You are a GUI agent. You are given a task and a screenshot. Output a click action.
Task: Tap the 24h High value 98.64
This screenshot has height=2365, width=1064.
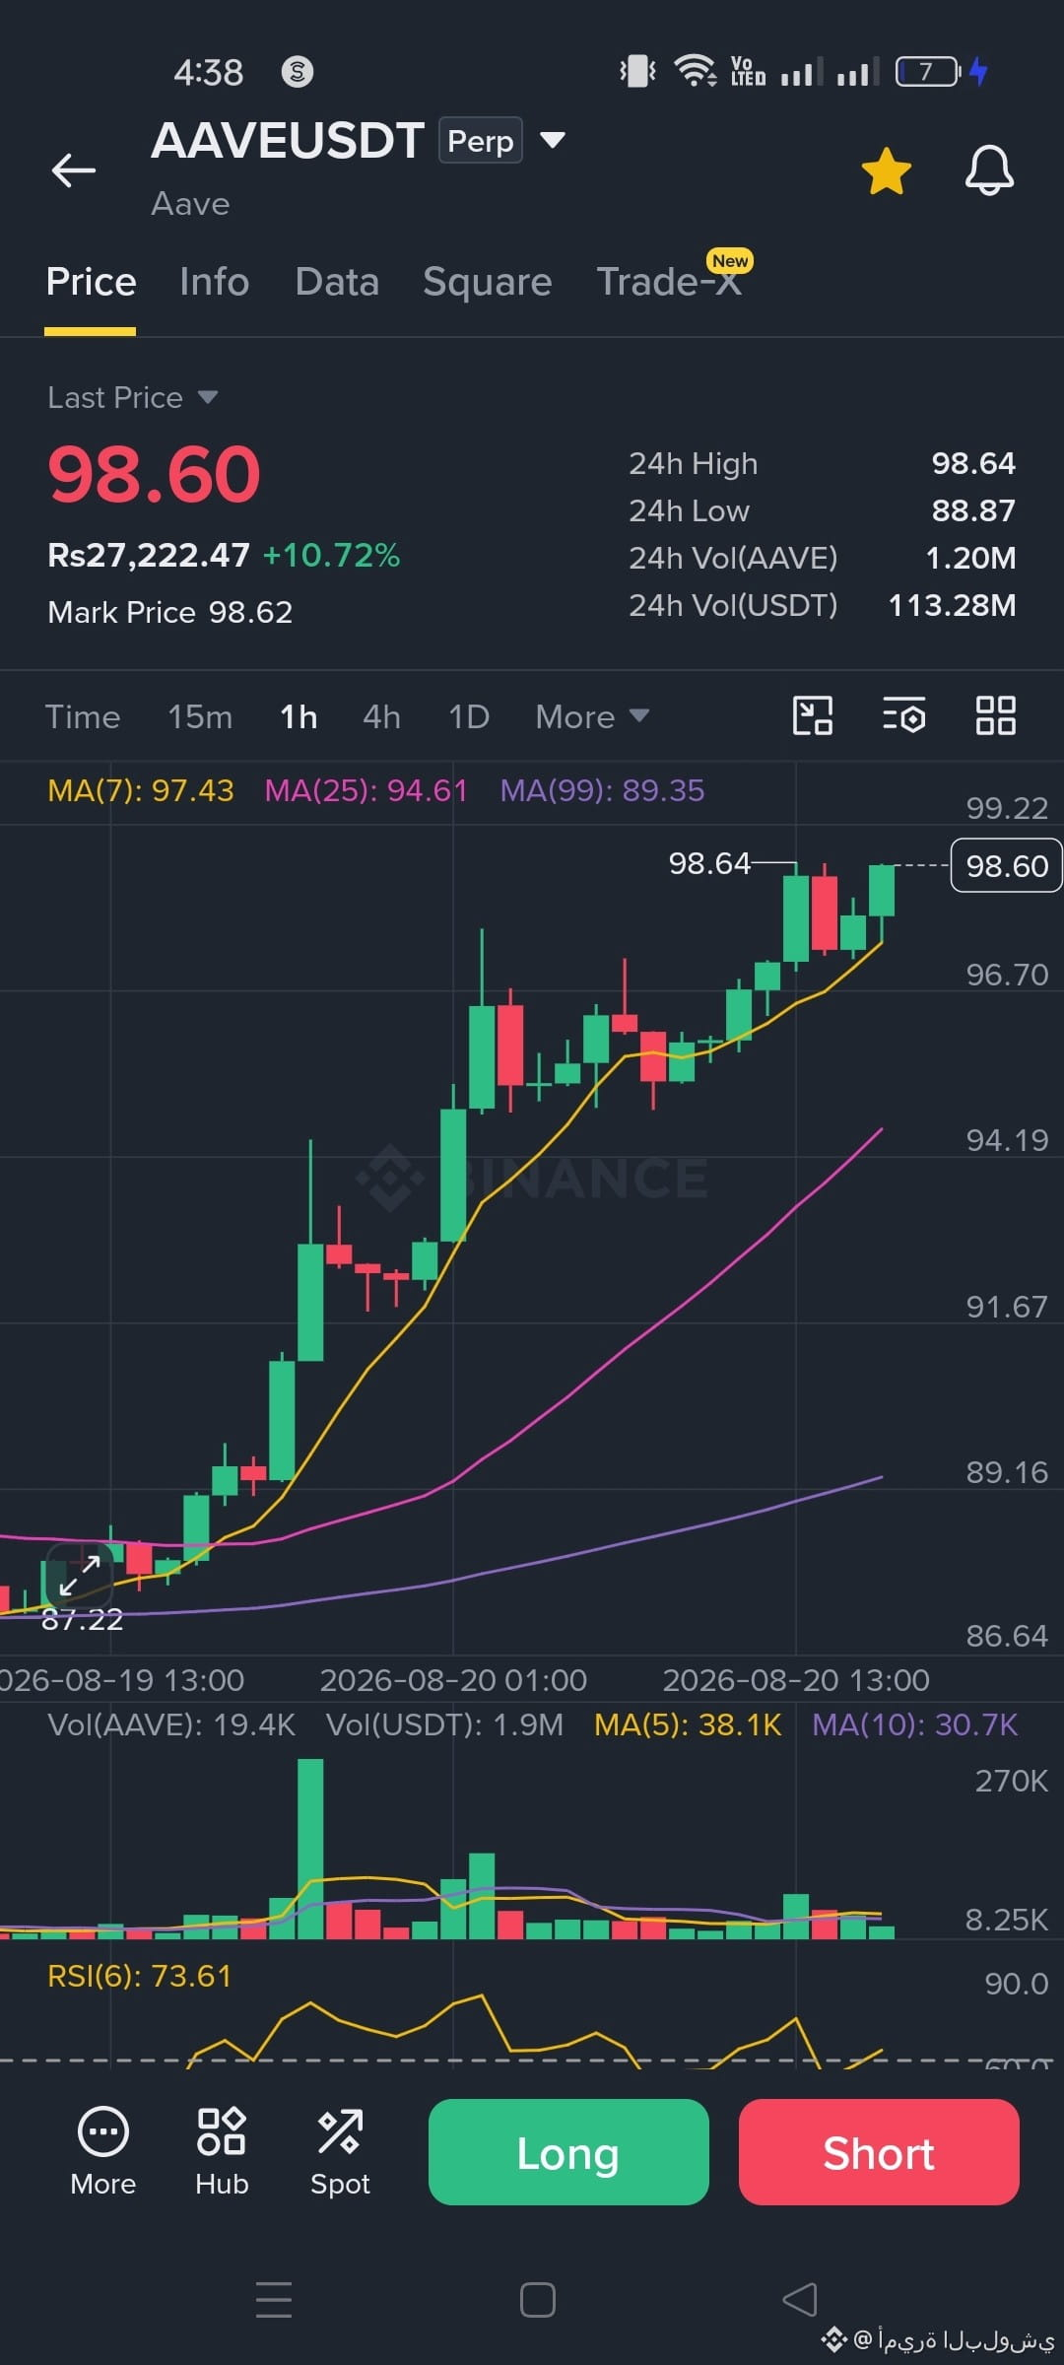click(973, 463)
